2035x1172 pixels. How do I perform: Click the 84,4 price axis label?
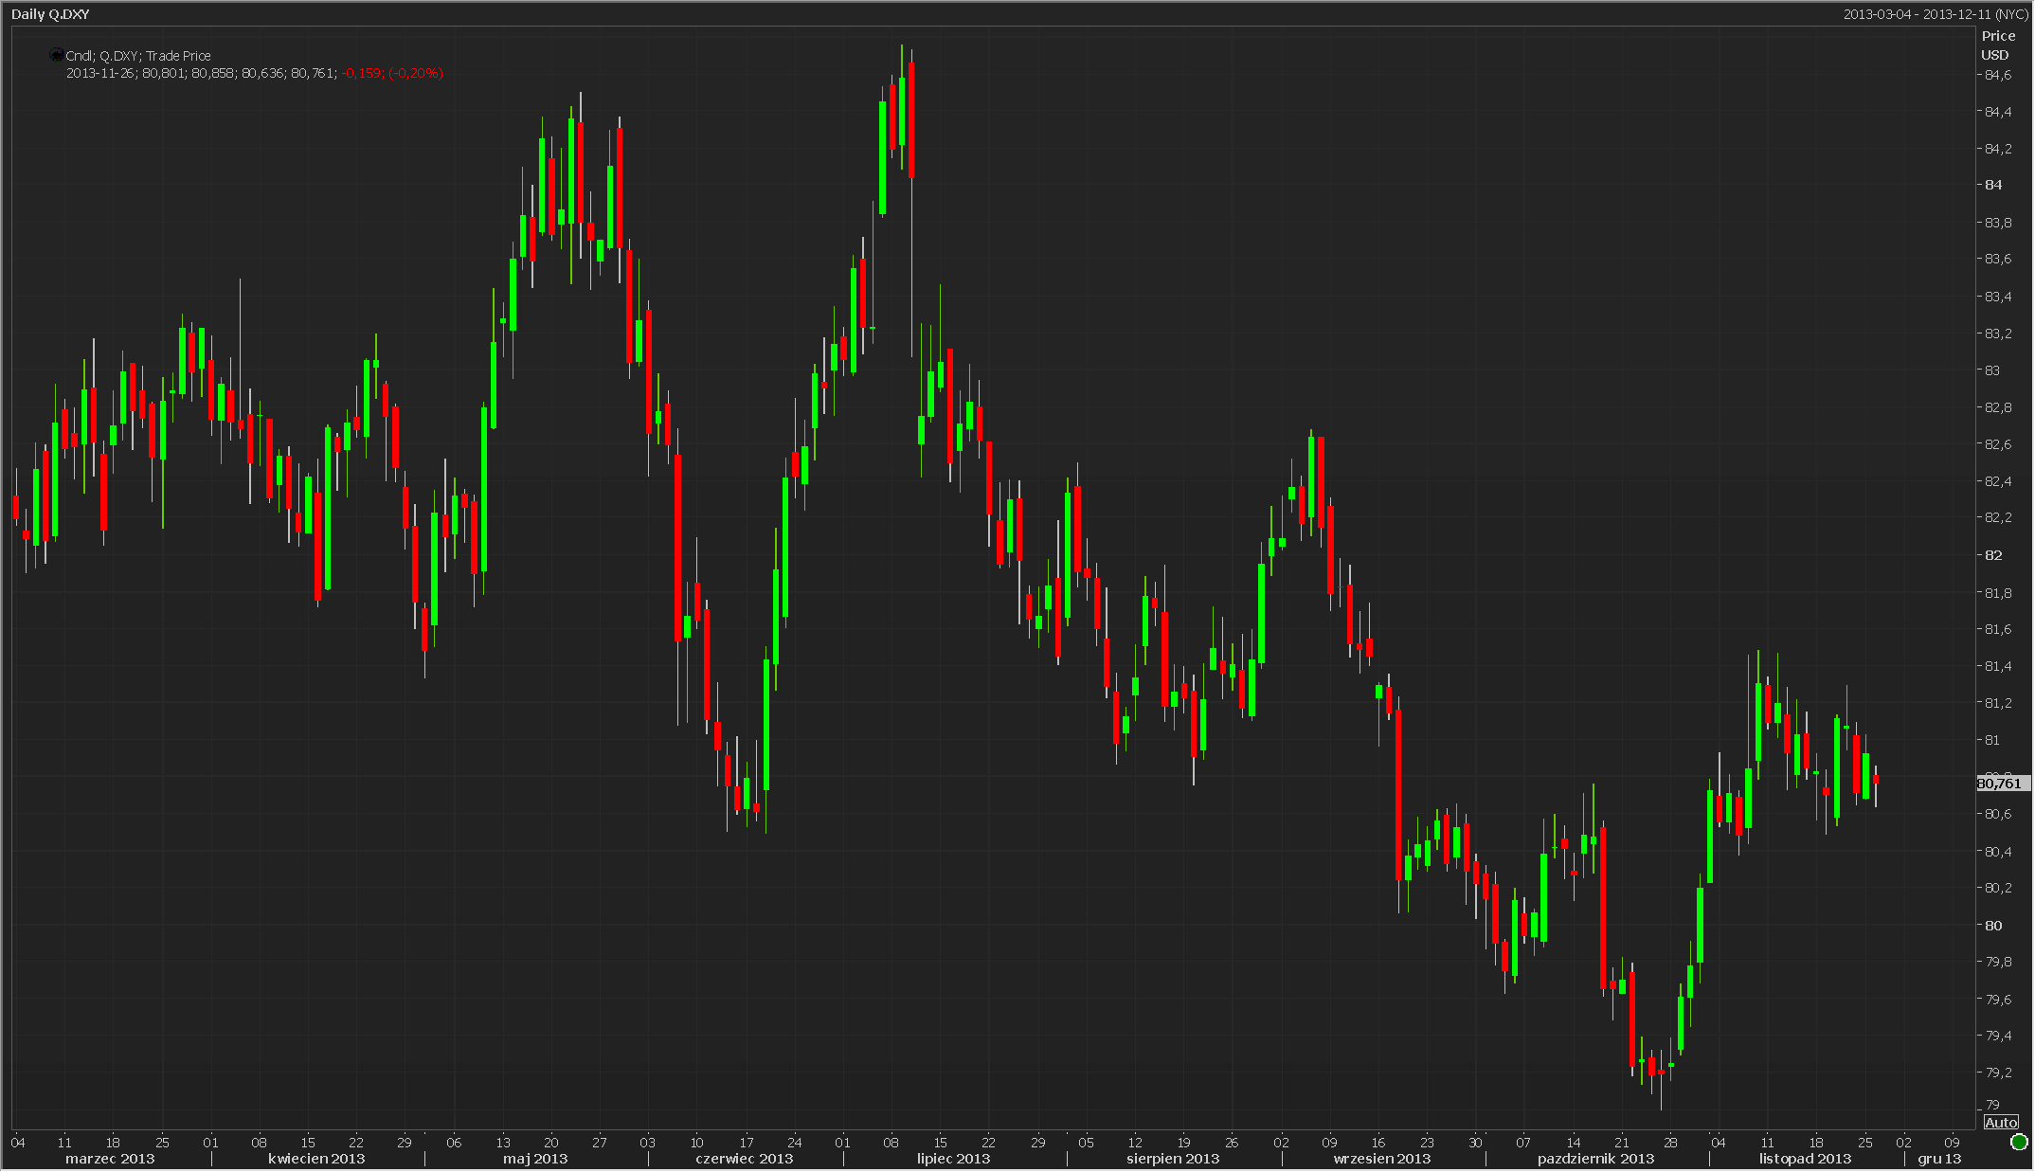coord(1997,112)
